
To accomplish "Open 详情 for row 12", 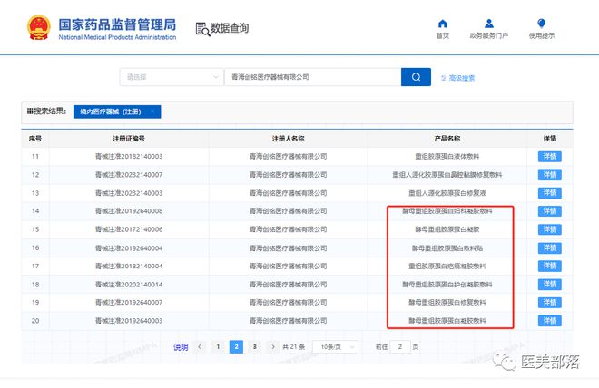I will coord(550,175).
